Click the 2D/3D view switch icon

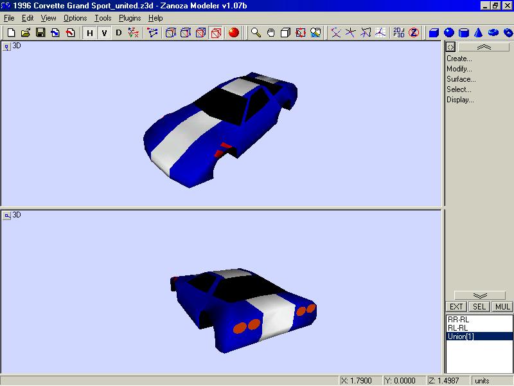[398, 33]
